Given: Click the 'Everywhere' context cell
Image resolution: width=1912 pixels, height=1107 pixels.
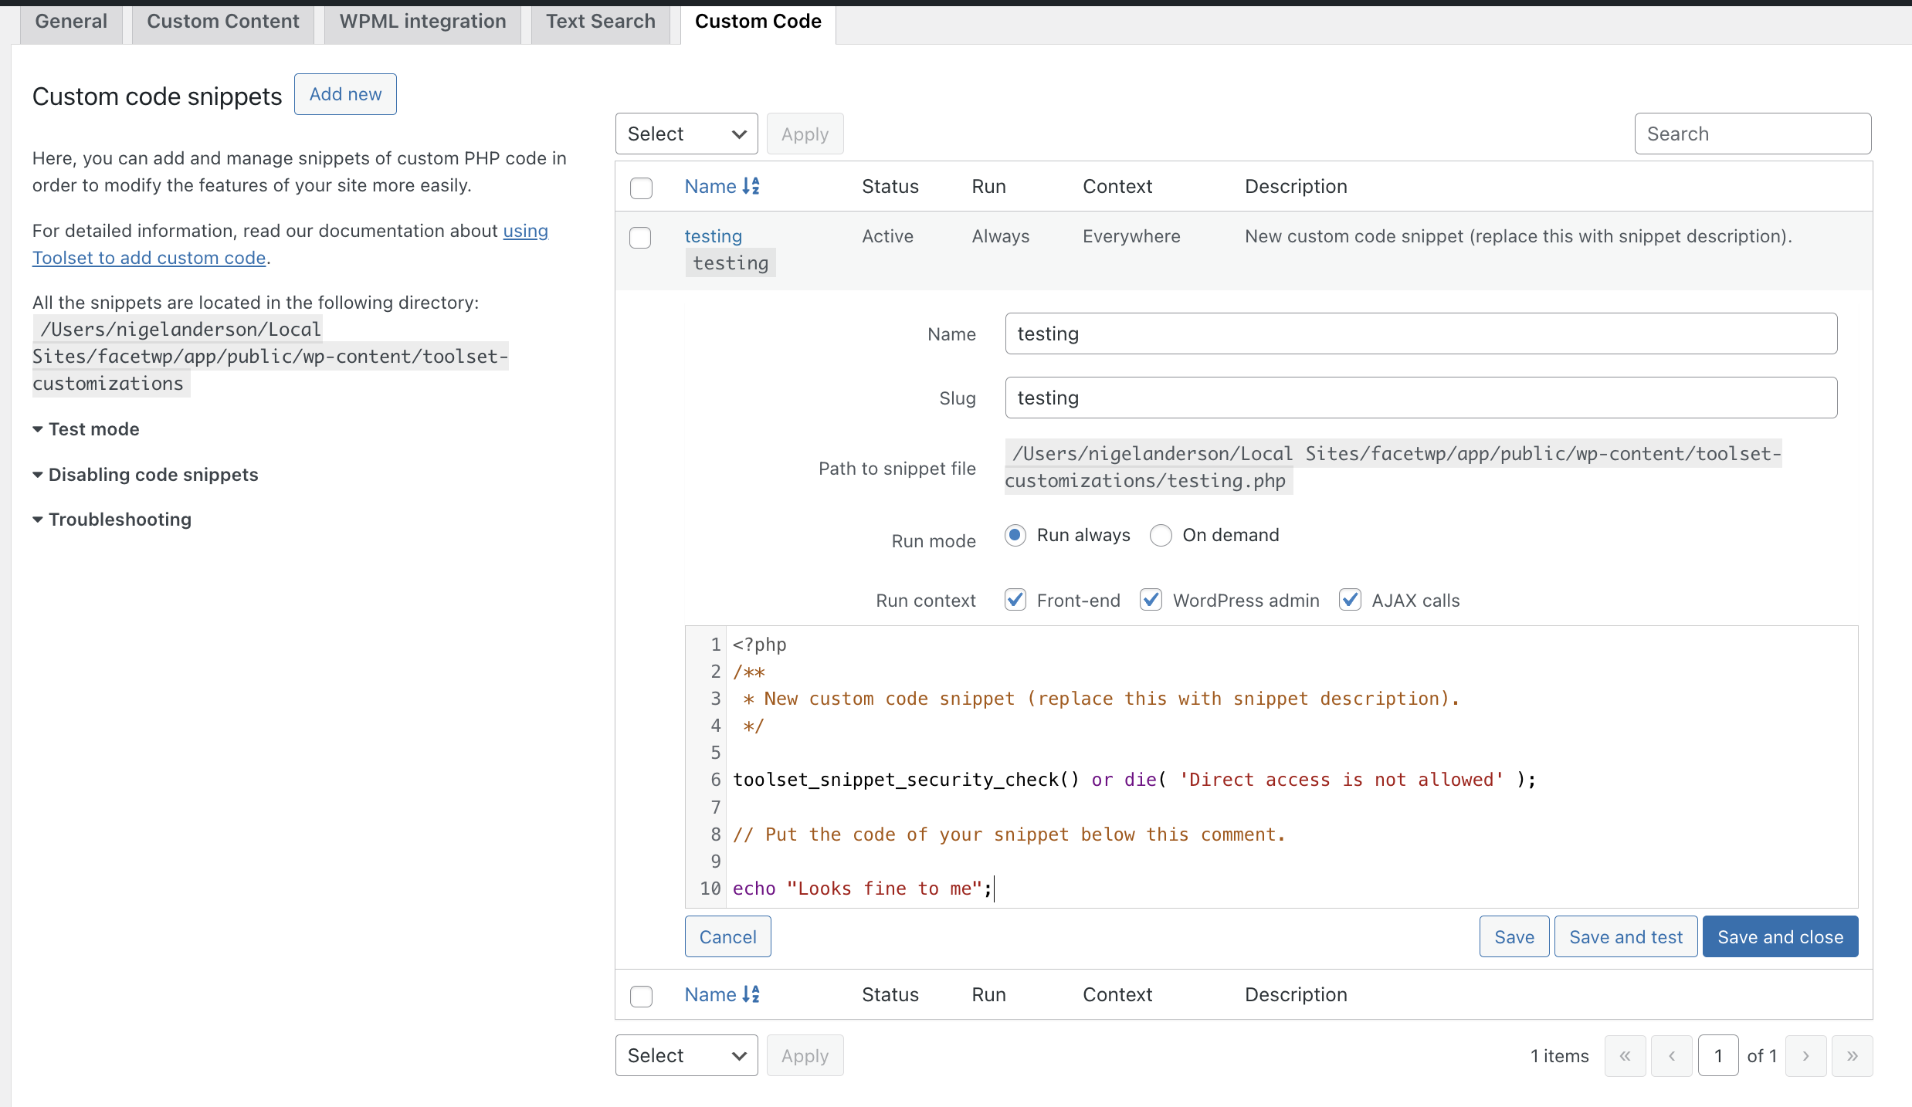Looking at the screenshot, I should (x=1131, y=236).
